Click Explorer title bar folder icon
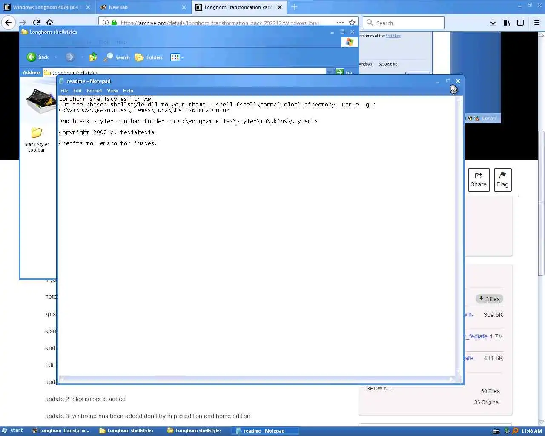This screenshot has height=436, width=545. (25, 32)
